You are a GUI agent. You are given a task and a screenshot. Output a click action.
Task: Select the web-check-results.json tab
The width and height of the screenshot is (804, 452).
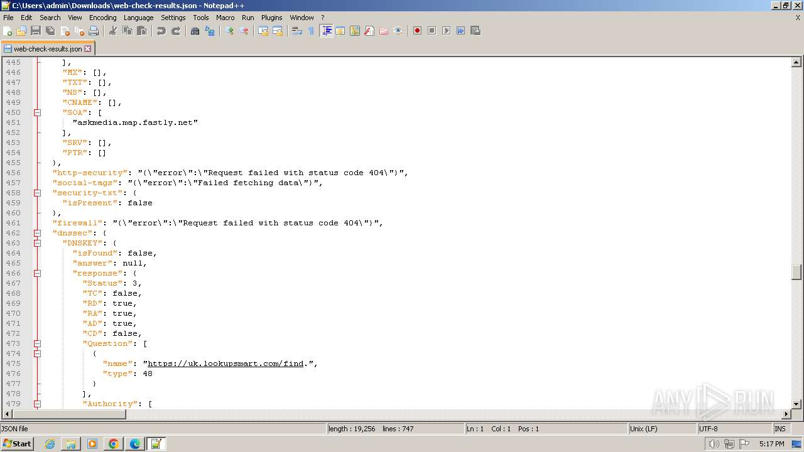(x=48, y=48)
